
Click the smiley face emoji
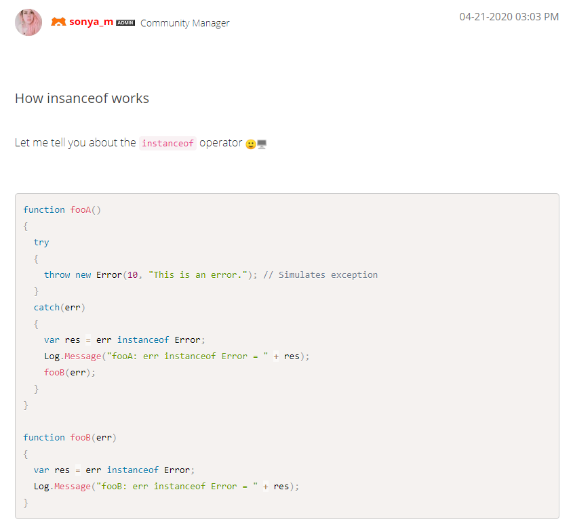coord(251,144)
